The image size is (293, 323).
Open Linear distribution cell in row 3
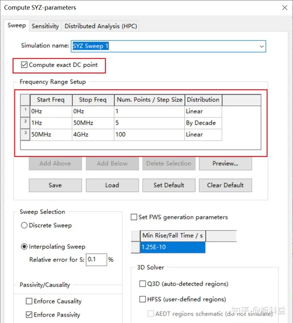[x=204, y=135]
